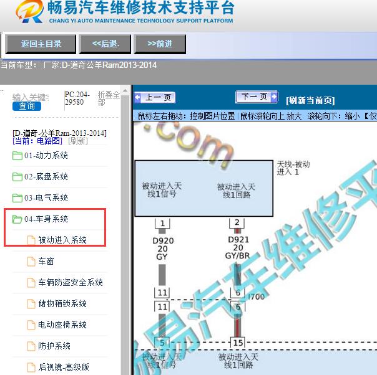The width and height of the screenshot is (377, 375).
Task: Click the page icon beside 后视镜-高级版
Action: click(31, 367)
